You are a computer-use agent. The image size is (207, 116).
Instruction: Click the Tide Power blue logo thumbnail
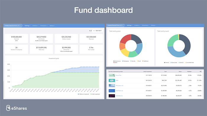[x=112, y=91]
